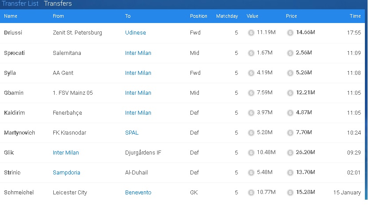Click FK Krasnodar club text
This screenshot has width=368, height=205.
tap(69, 133)
